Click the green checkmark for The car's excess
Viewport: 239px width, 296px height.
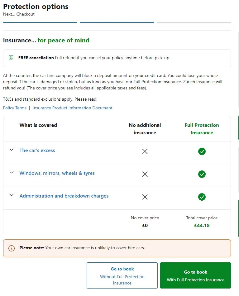pyautogui.click(x=202, y=151)
